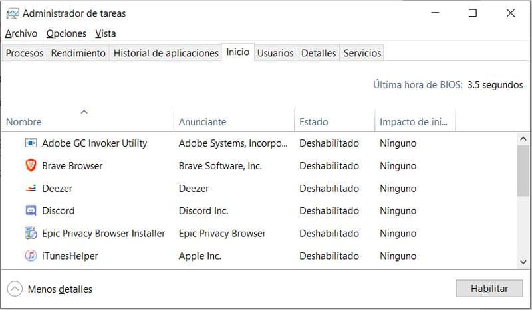This screenshot has width=532, height=310.
Task: Switch to the Rendimiento tab
Action: point(78,53)
